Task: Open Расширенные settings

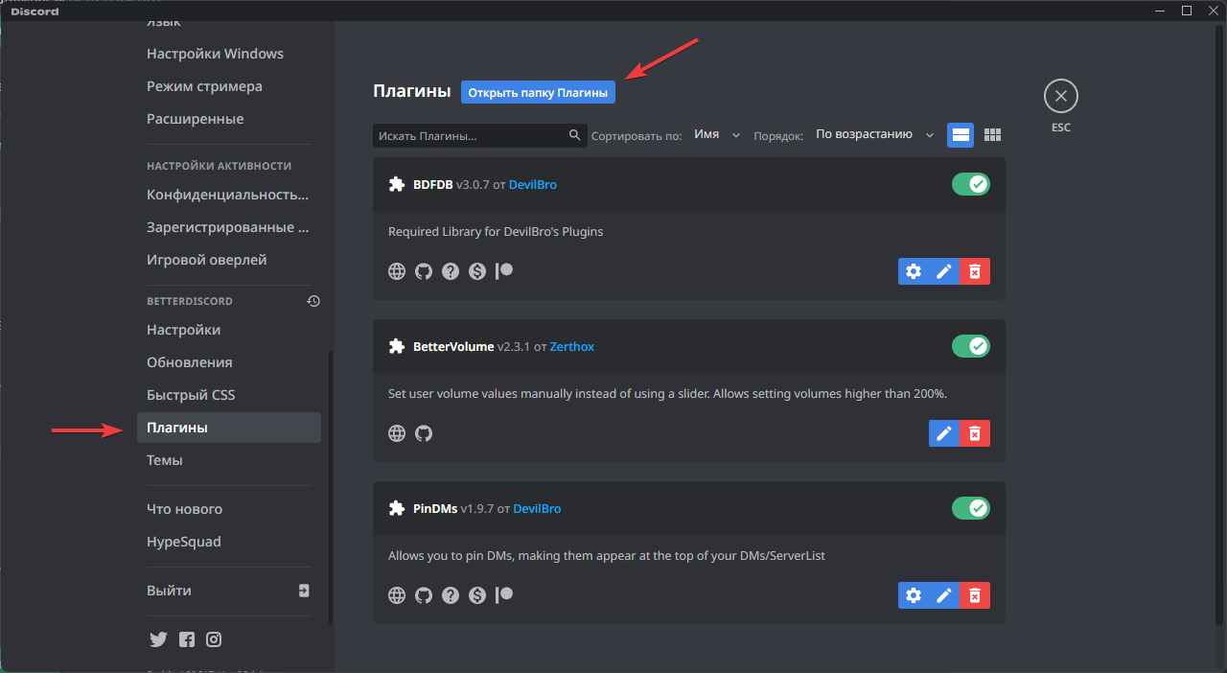Action: click(x=229, y=119)
